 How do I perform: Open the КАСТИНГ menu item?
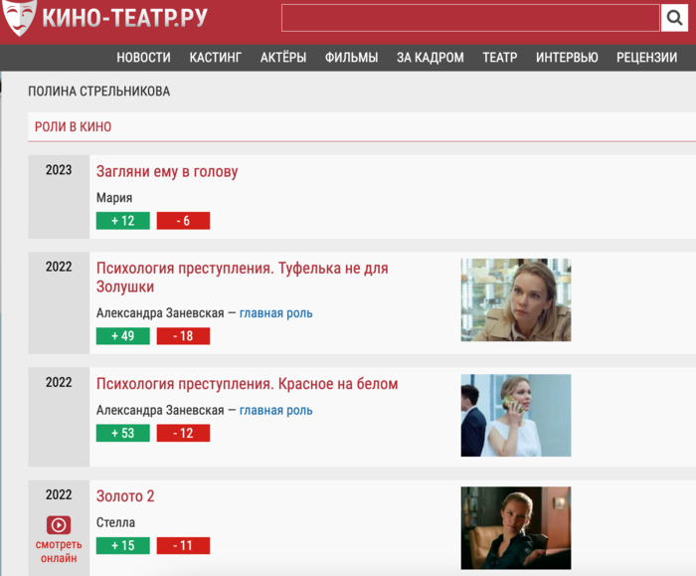click(x=216, y=58)
